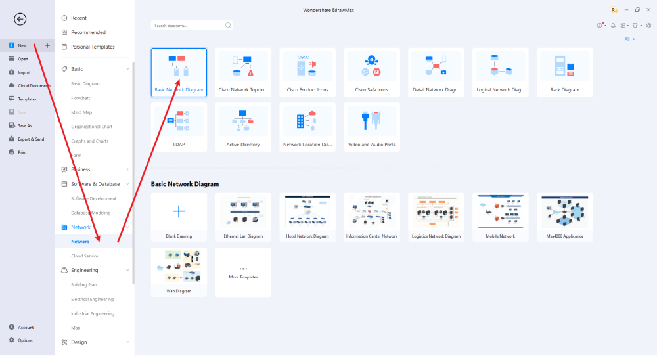Click the All link
Viewport: 657px width, 356px height.
pyautogui.click(x=629, y=39)
